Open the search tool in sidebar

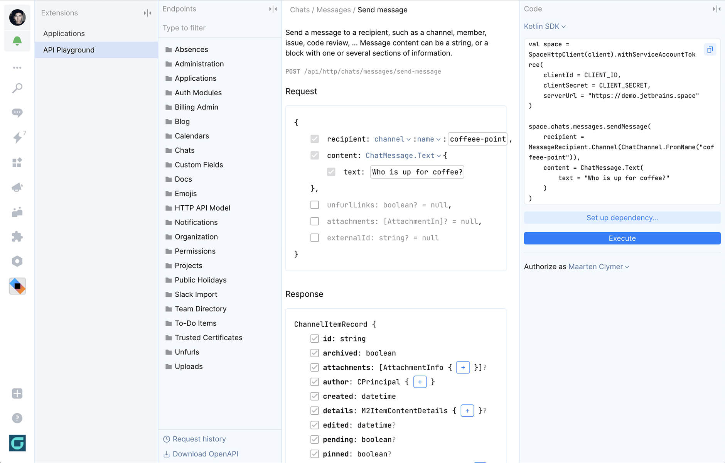pos(17,88)
